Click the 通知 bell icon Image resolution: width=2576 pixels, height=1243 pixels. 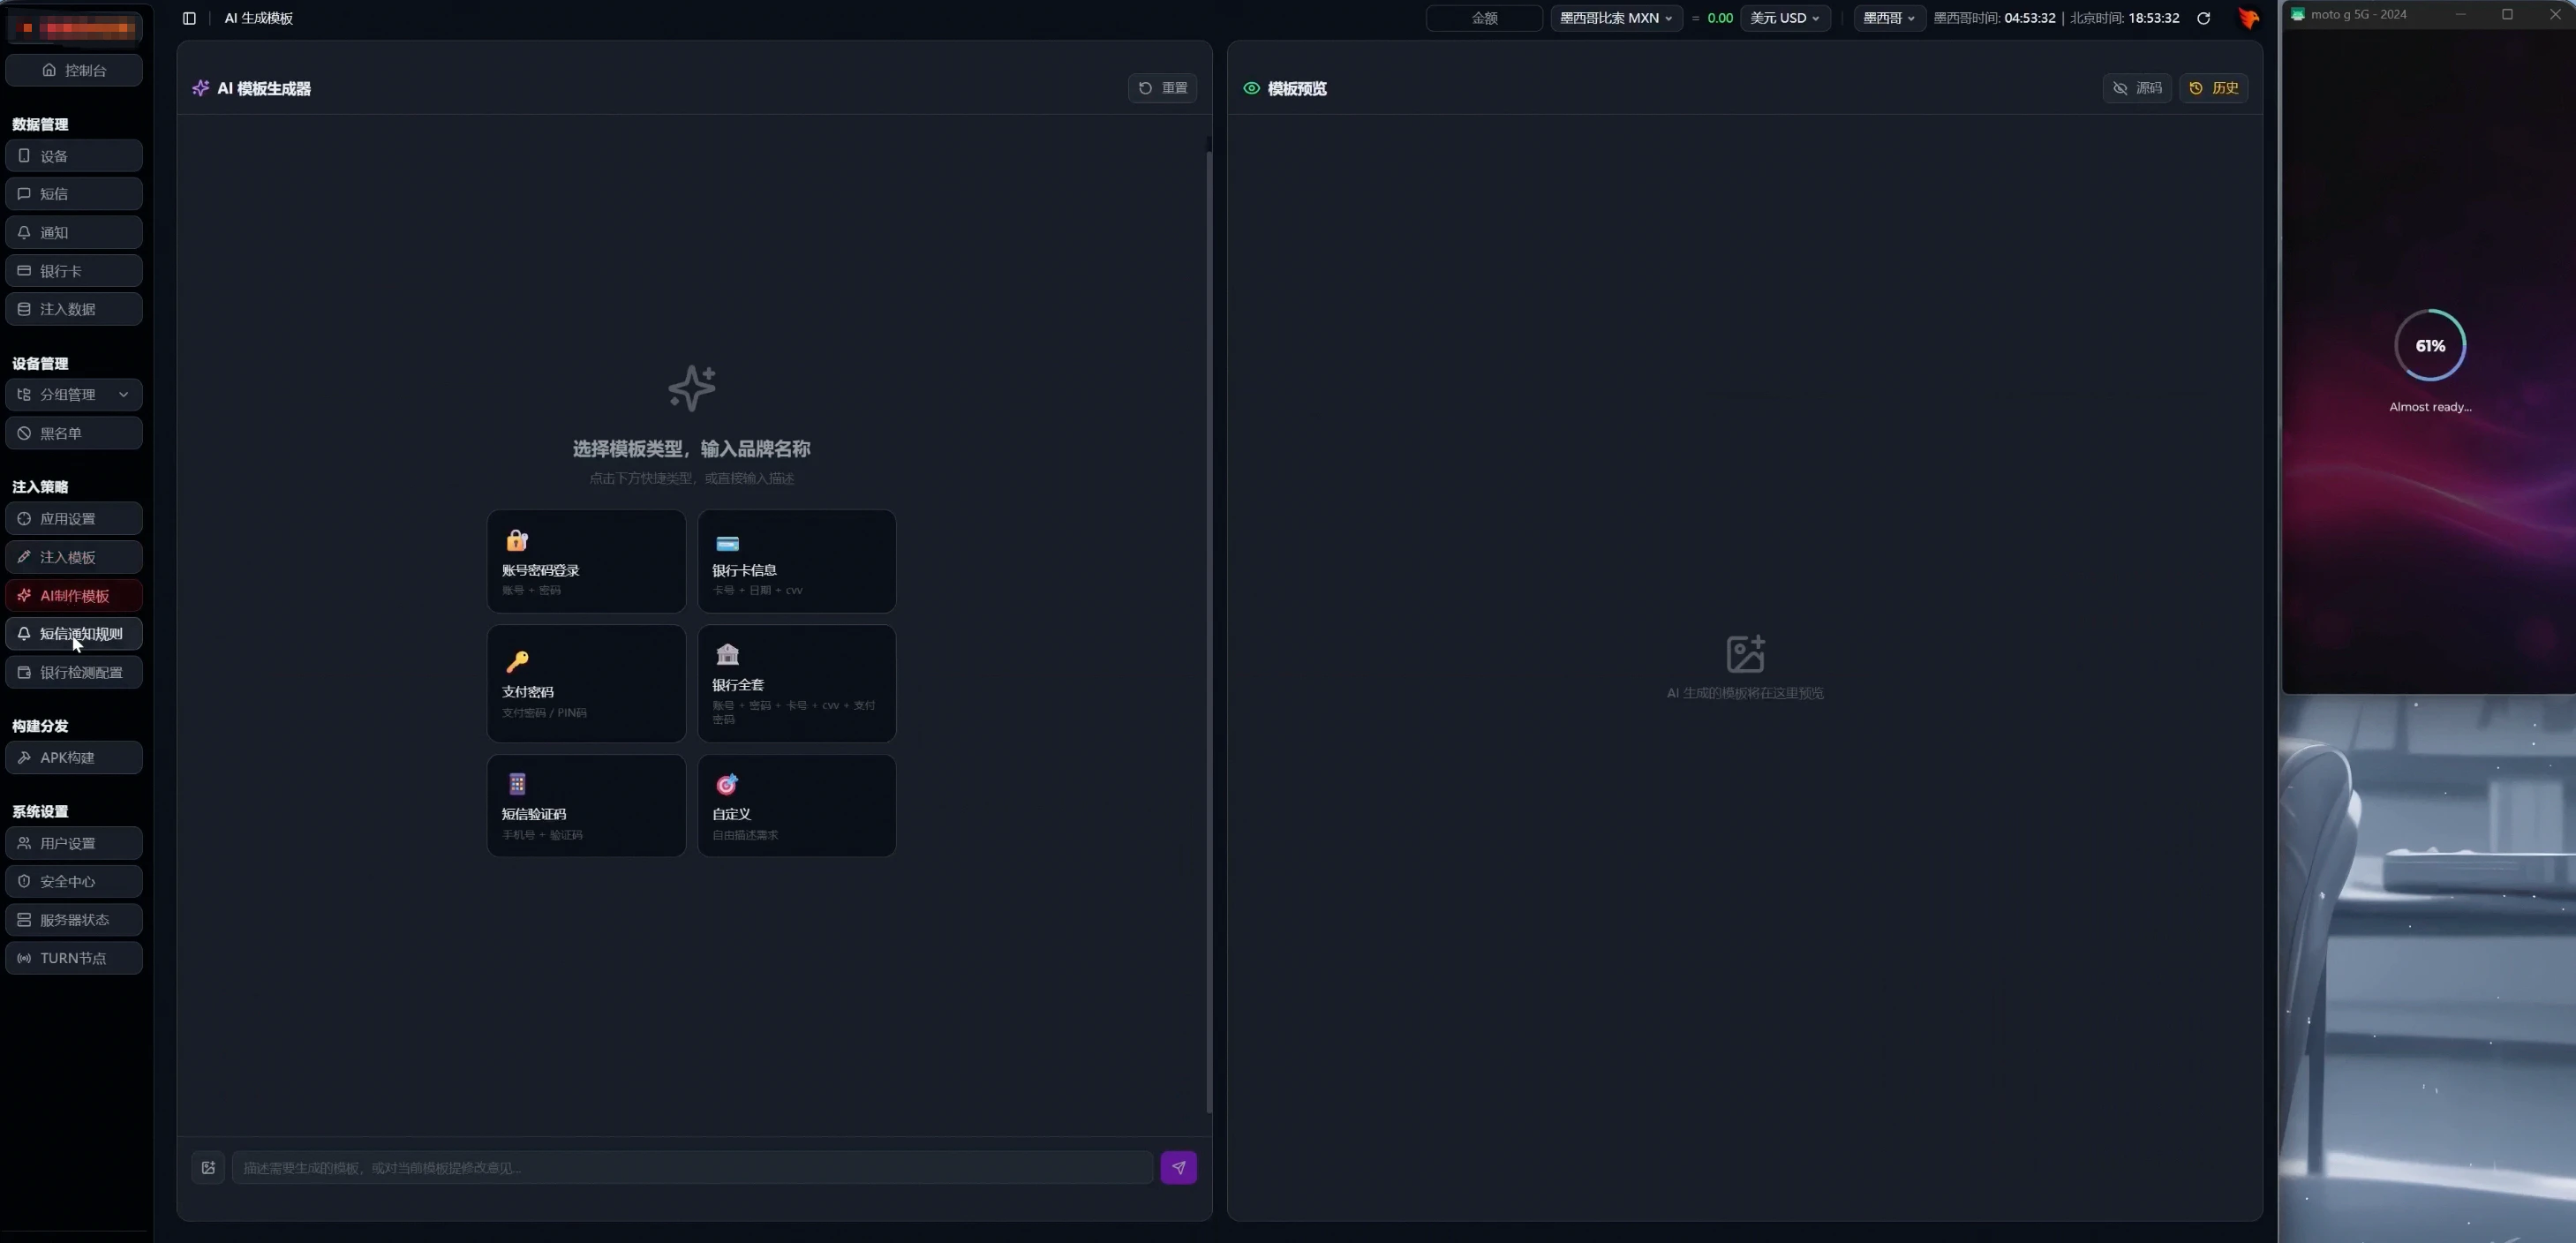24,232
